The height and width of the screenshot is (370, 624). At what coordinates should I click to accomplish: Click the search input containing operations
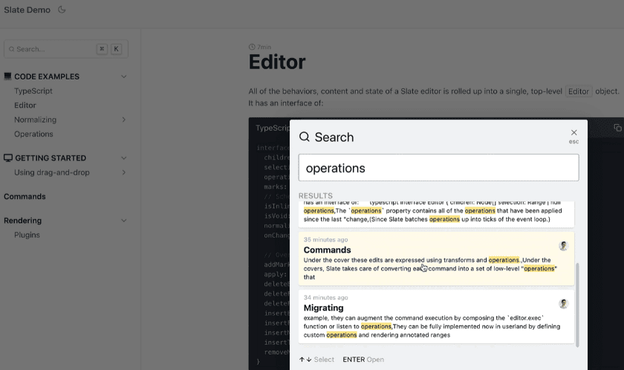pos(438,168)
